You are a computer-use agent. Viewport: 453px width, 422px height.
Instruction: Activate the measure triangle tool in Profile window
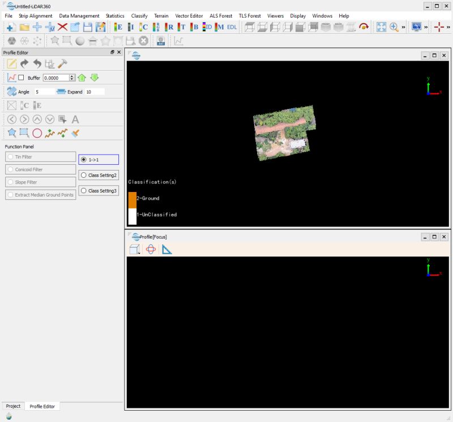coord(166,249)
